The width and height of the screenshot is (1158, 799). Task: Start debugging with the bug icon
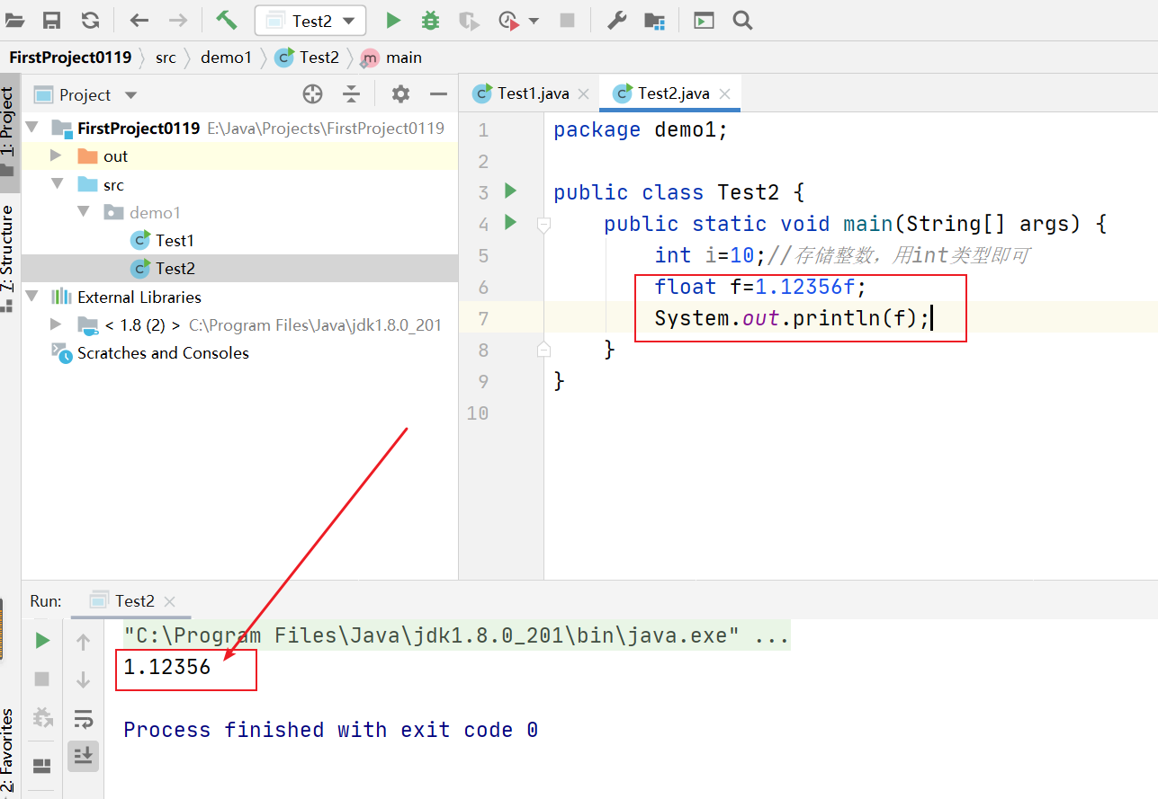[431, 20]
